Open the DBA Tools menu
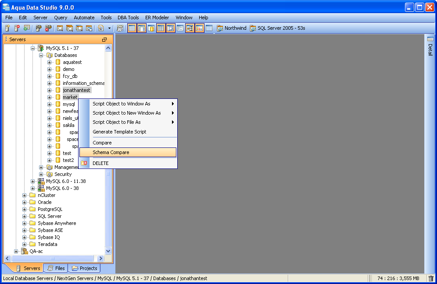Viewport: 437px width, 284px height. click(x=128, y=18)
